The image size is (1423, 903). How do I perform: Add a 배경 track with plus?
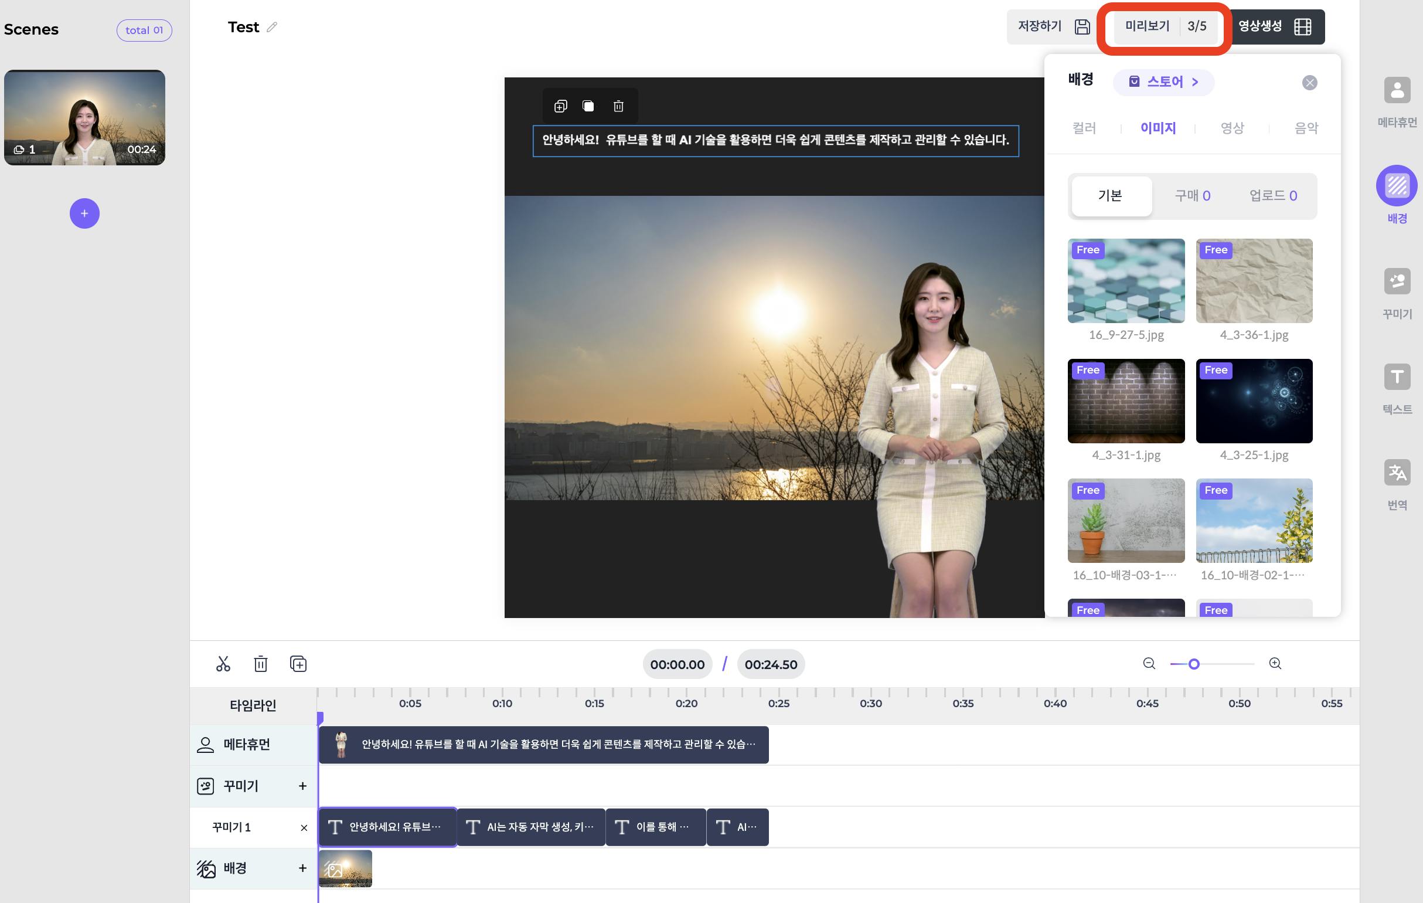tap(302, 868)
